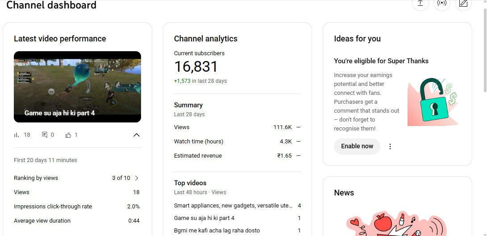Click the thumbs-up likes icon
487x236 pixels.
(x=68, y=135)
